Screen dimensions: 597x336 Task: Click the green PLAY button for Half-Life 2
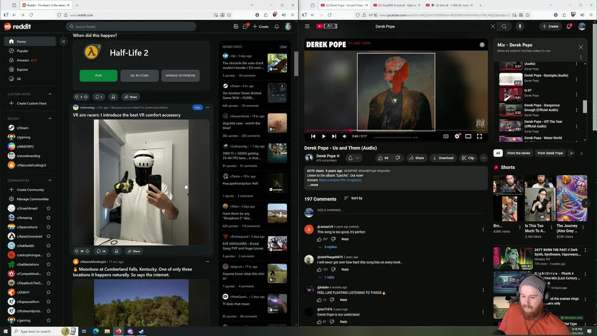(98, 76)
